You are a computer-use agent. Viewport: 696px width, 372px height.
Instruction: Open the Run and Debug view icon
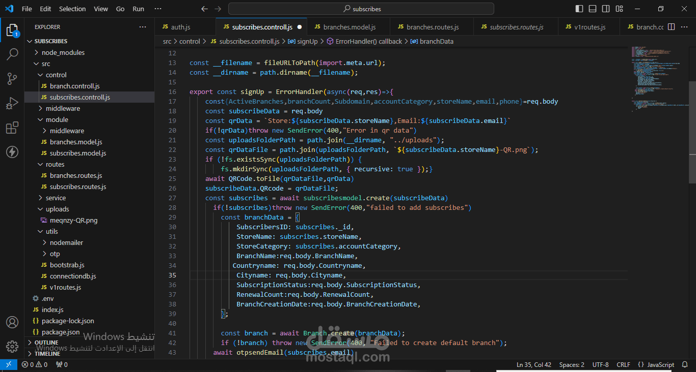[x=12, y=103]
